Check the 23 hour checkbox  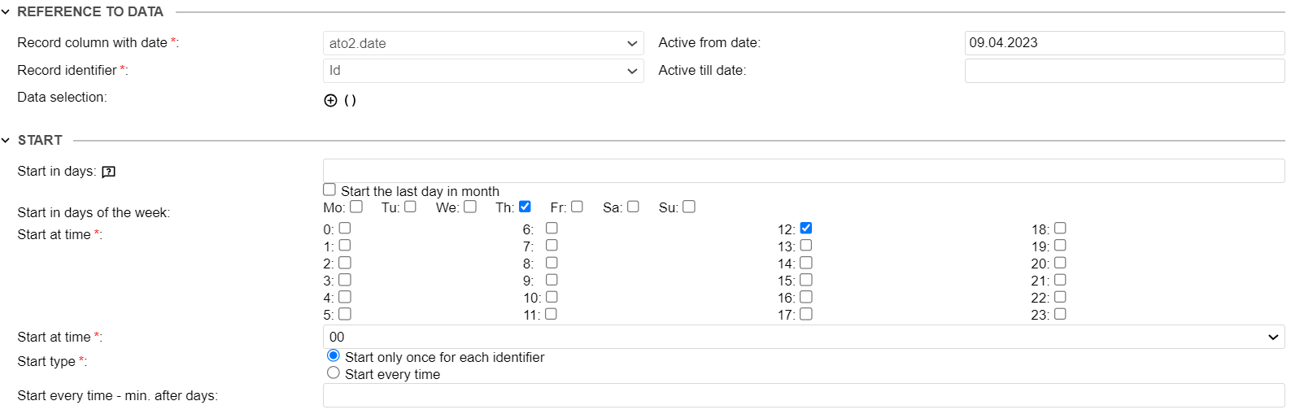point(1060,314)
